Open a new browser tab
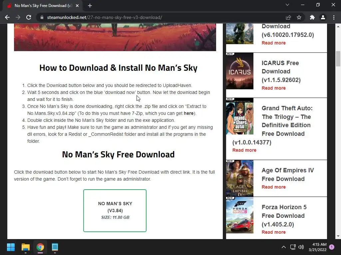Image resolution: width=341 pixels, height=255 pixels. click(90, 6)
